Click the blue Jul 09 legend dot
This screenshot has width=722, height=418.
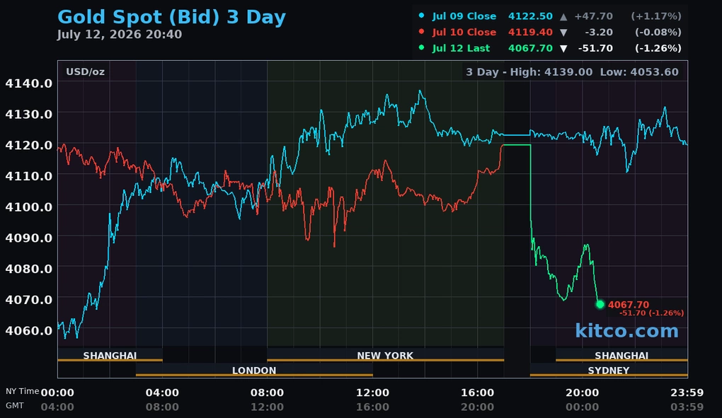tap(421, 15)
